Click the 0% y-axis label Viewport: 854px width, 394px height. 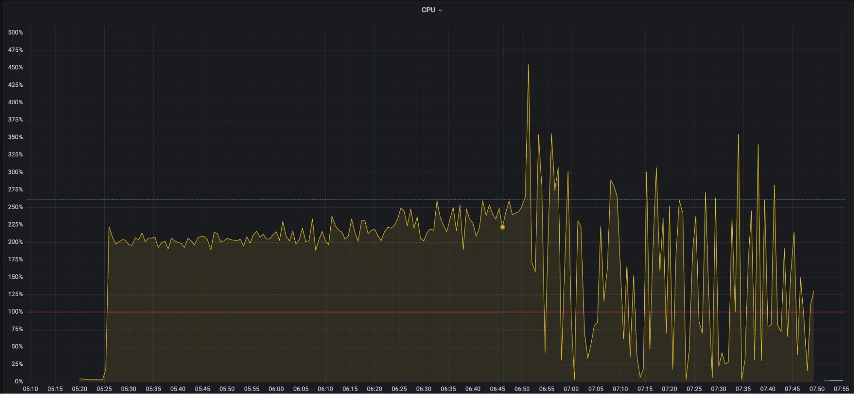tap(19, 381)
